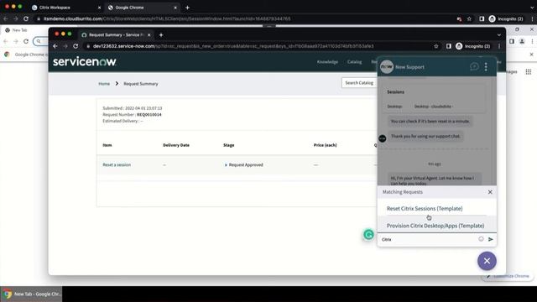Go to Home in the breadcrumb

[104, 84]
